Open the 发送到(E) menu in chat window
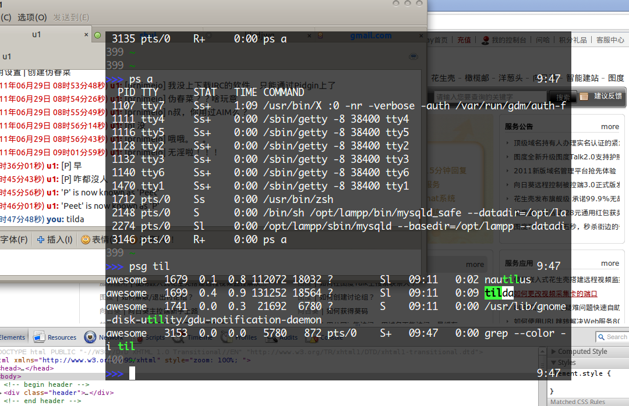 (71, 17)
